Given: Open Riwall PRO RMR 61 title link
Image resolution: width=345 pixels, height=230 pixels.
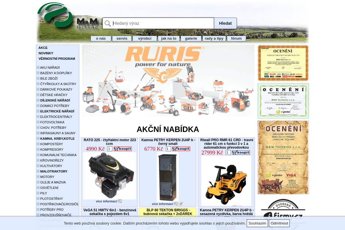Looking at the screenshot, I should click(227, 144).
